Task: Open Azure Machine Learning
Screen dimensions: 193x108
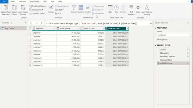Action: tap(147, 10)
